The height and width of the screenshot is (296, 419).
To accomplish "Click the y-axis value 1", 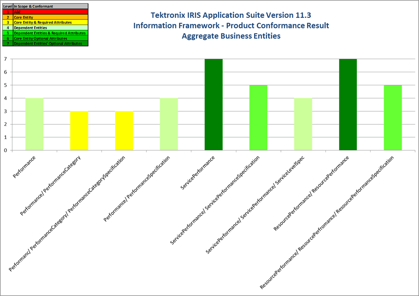I will click(x=5, y=137).
